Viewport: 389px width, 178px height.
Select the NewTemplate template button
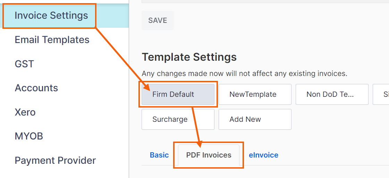(x=255, y=94)
